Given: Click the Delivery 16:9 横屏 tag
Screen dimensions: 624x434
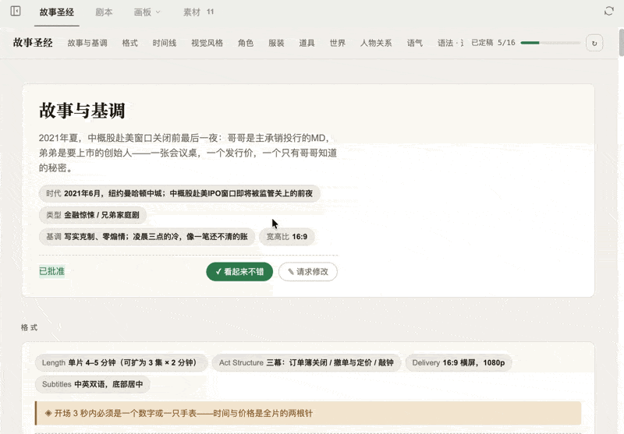Looking at the screenshot, I should [459, 363].
